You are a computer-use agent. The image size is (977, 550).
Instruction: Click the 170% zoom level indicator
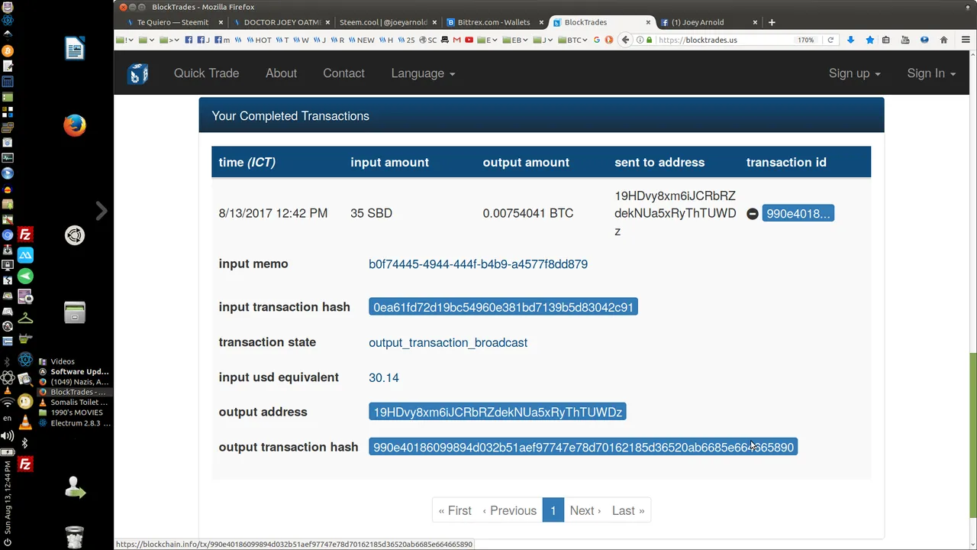pos(806,40)
